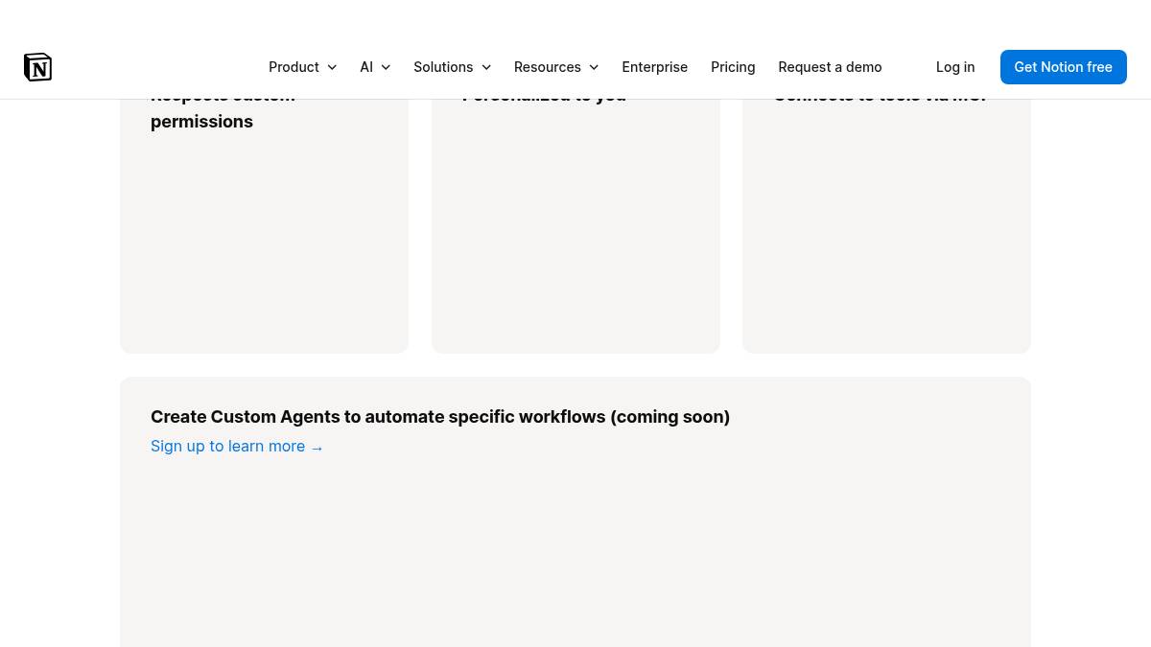Viewport: 1151px width, 647px height.
Task: Expand the Solutions dropdown
Action: coord(443,67)
